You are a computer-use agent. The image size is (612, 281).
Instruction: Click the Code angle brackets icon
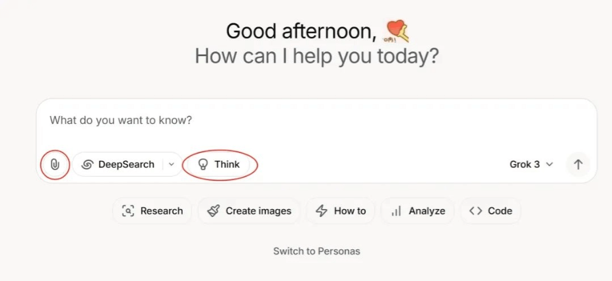tap(476, 211)
